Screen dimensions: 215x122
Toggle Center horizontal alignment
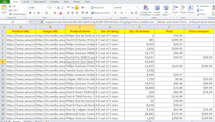tap(72, 13)
